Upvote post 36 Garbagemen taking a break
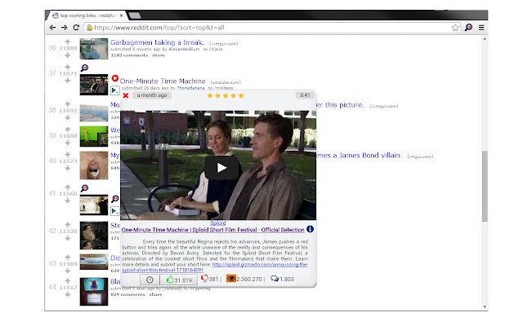Image resolution: width=523 pixels, height=326 pixels. coord(67,42)
